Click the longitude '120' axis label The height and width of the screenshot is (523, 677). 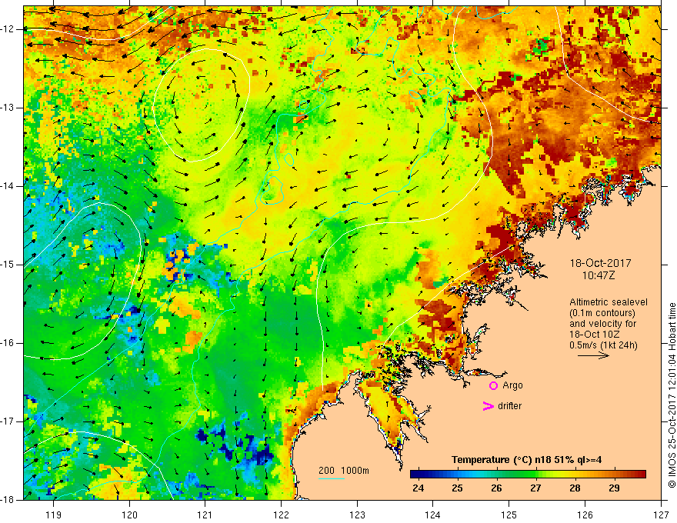pos(129,515)
